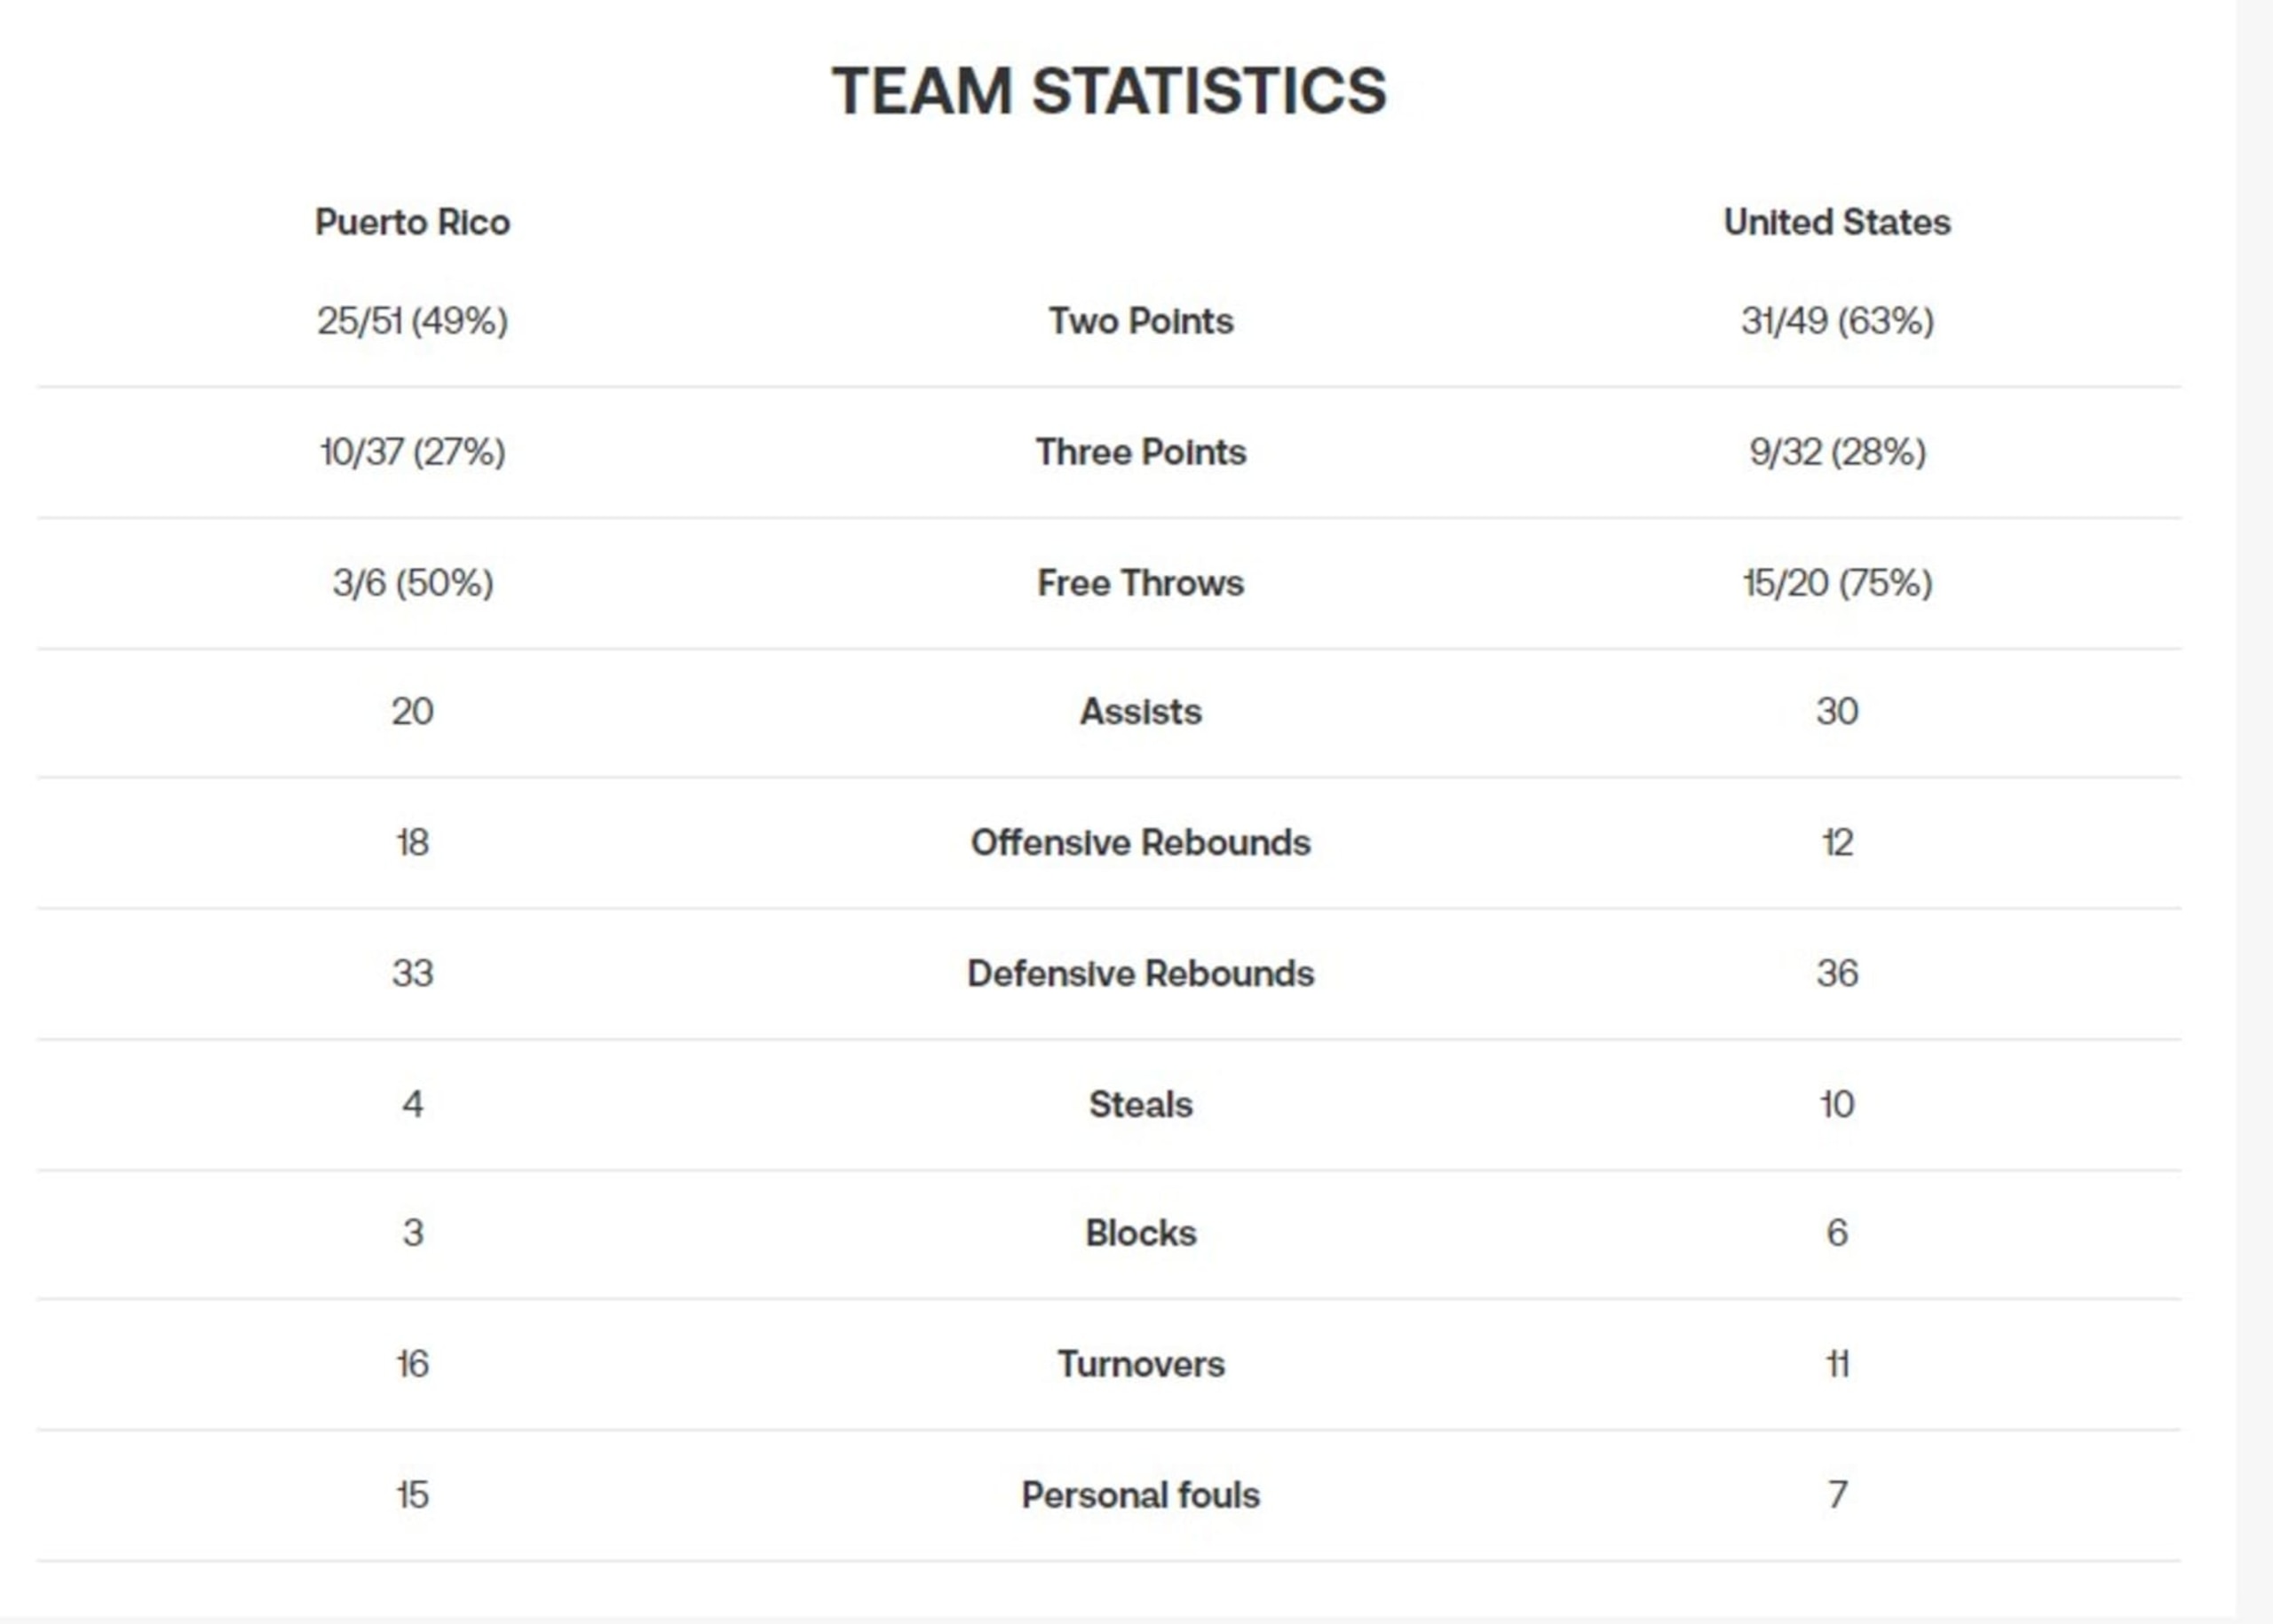
Task: Click Puerto Rico's 33 defensive rebounds value
Action: click(412, 974)
